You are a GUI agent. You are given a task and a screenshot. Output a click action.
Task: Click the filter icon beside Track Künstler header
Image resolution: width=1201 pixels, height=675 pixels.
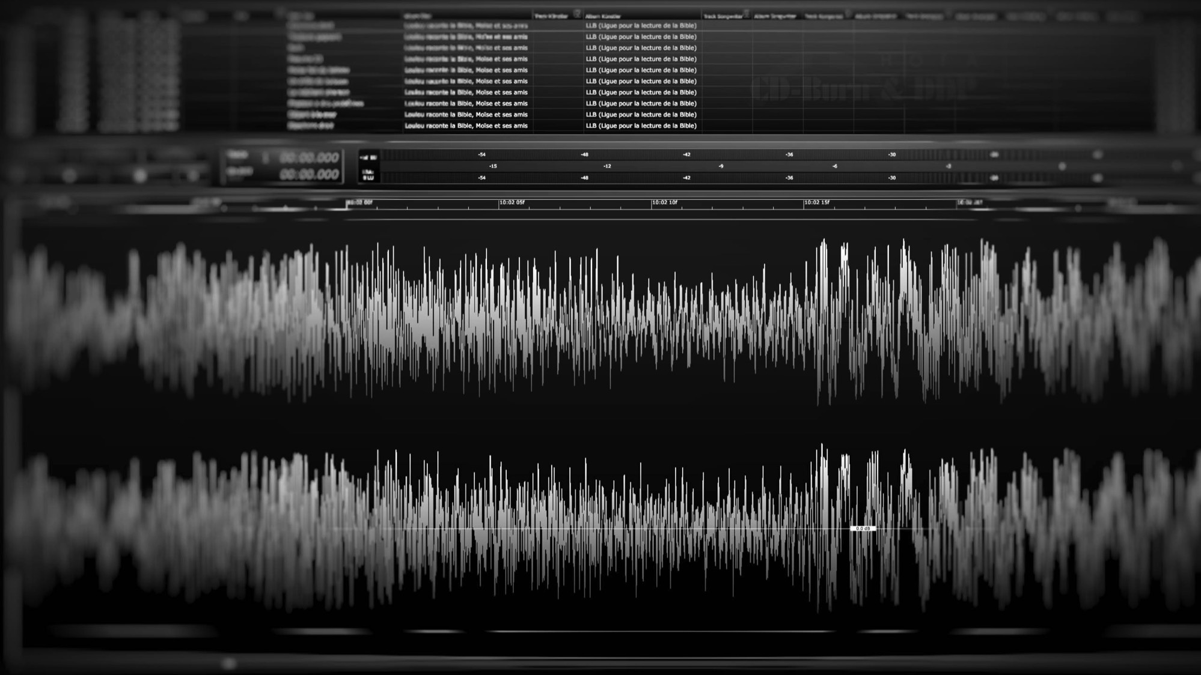pyautogui.click(x=576, y=14)
